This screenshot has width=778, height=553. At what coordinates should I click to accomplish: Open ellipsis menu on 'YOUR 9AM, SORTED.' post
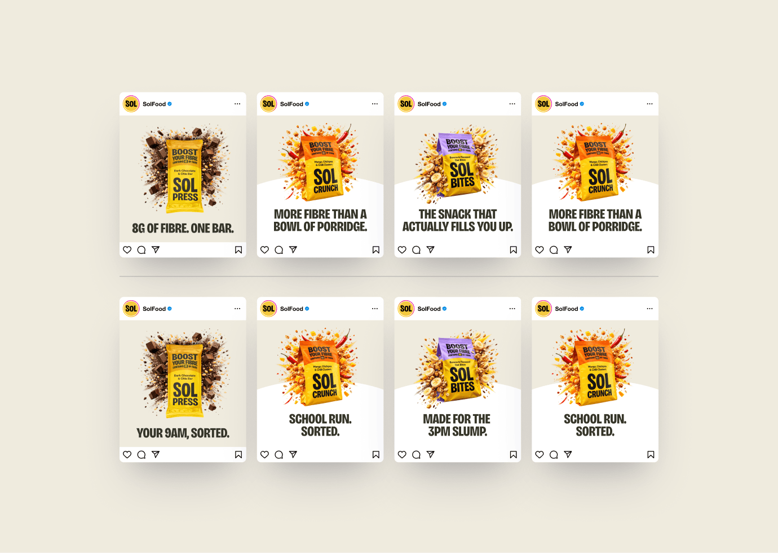237,309
